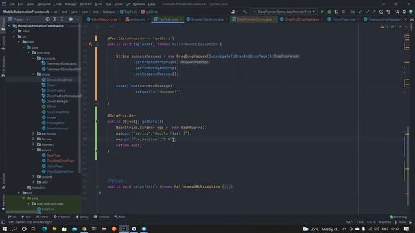Rollback changes with the undo arrow icon
415x233 pixels.
388,12
